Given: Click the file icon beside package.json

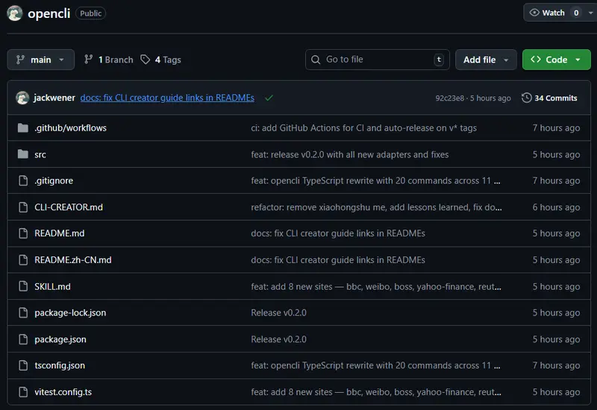Looking at the screenshot, I should [x=23, y=339].
